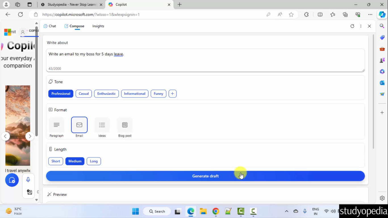
Task: Select the Funny tone
Action: (x=158, y=94)
